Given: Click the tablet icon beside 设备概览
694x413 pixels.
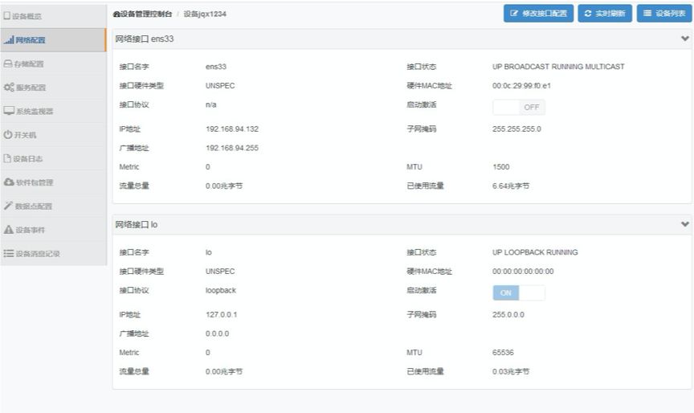Looking at the screenshot, I should click(x=6, y=16).
